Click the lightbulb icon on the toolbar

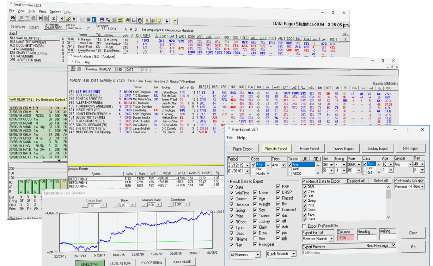click(x=159, y=20)
